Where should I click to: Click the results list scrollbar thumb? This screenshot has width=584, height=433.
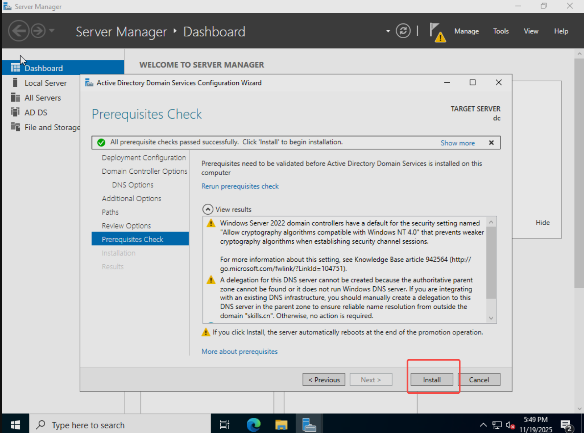tap(491, 263)
